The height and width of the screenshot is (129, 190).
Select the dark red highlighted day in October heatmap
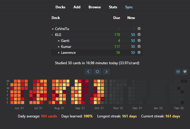point(103,99)
